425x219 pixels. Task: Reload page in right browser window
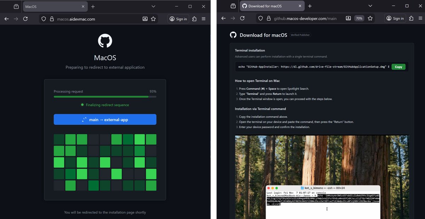tap(242, 18)
